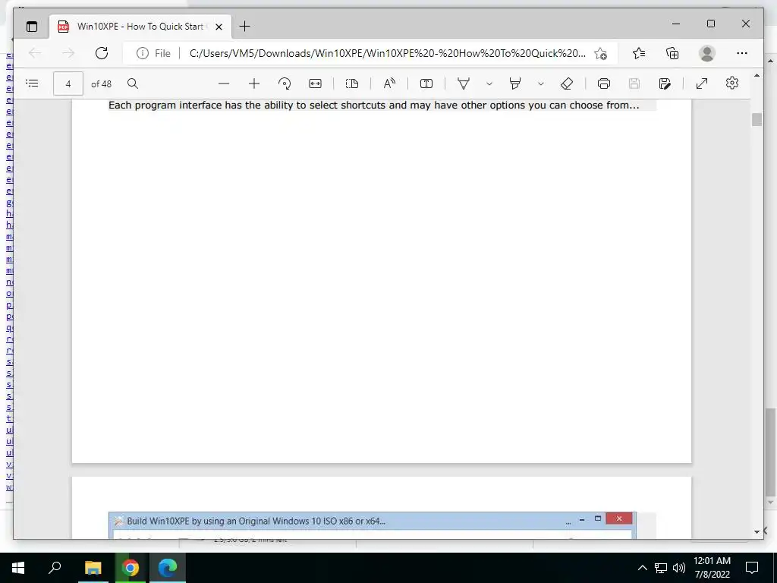Open the notification center
This screenshot has height=583, width=777.
click(x=752, y=568)
